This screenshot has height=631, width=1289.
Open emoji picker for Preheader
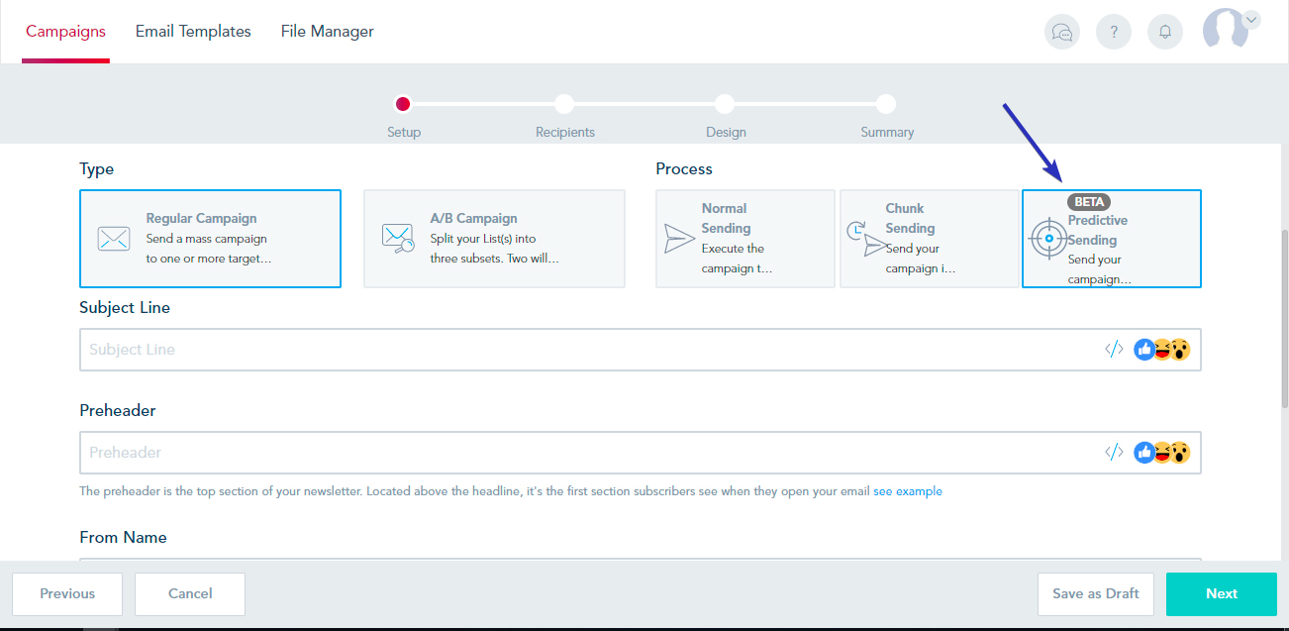pos(1161,453)
